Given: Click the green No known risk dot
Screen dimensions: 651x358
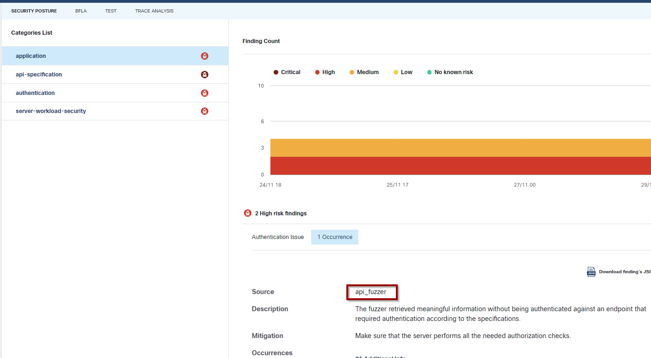Looking at the screenshot, I should tap(430, 72).
